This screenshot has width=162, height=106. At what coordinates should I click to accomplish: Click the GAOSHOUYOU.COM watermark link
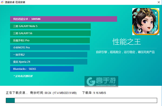(106, 85)
